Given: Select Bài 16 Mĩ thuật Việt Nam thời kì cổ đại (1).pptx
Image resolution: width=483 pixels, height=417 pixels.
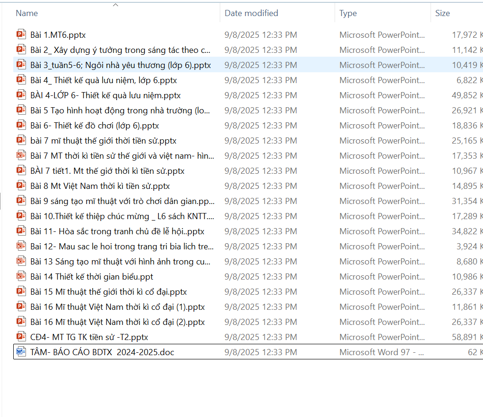Looking at the screenshot, I should pos(117,306).
